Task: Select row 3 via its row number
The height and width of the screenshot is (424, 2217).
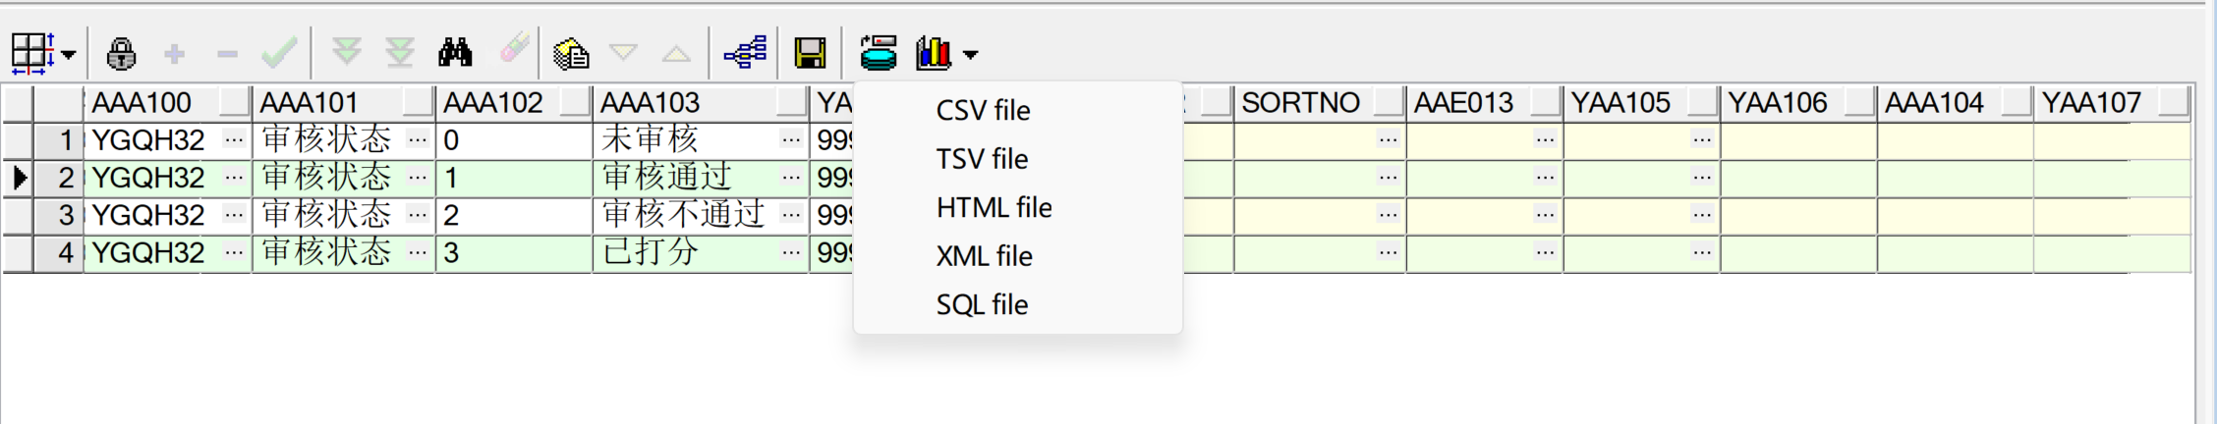Action: (x=58, y=215)
